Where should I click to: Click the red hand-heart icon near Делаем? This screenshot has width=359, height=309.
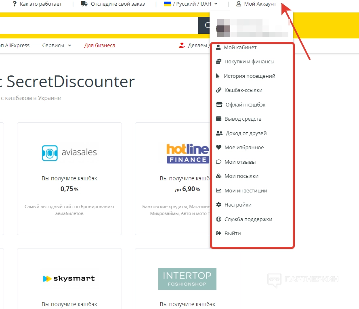coord(182,45)
